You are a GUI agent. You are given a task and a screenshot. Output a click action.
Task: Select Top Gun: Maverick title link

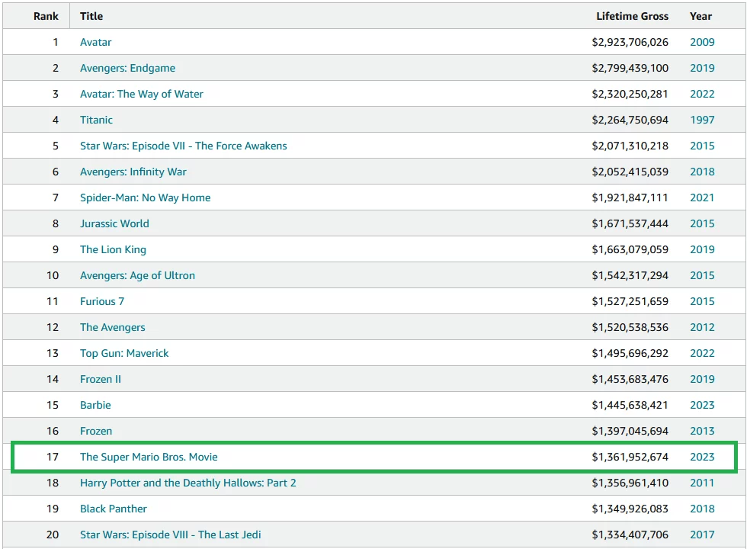point(124,353)
